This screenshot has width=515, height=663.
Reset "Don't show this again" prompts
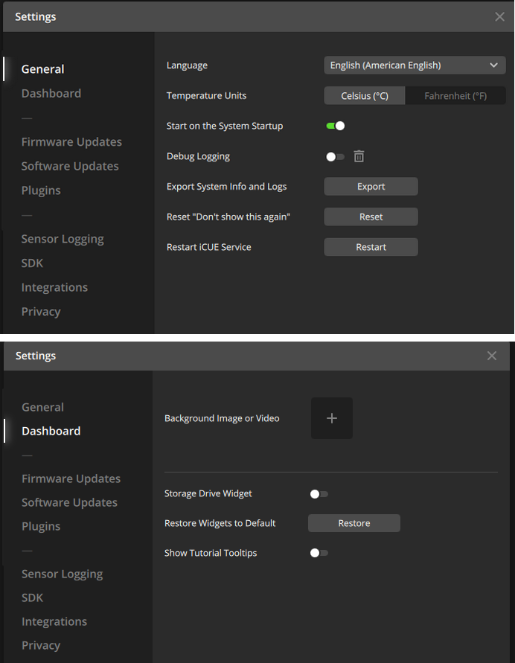coord(371,217)
